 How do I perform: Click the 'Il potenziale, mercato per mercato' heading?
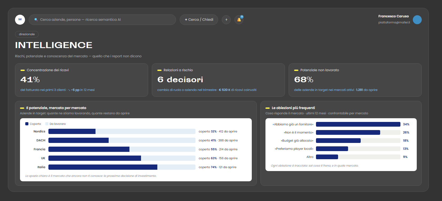(x=56, y=108)
